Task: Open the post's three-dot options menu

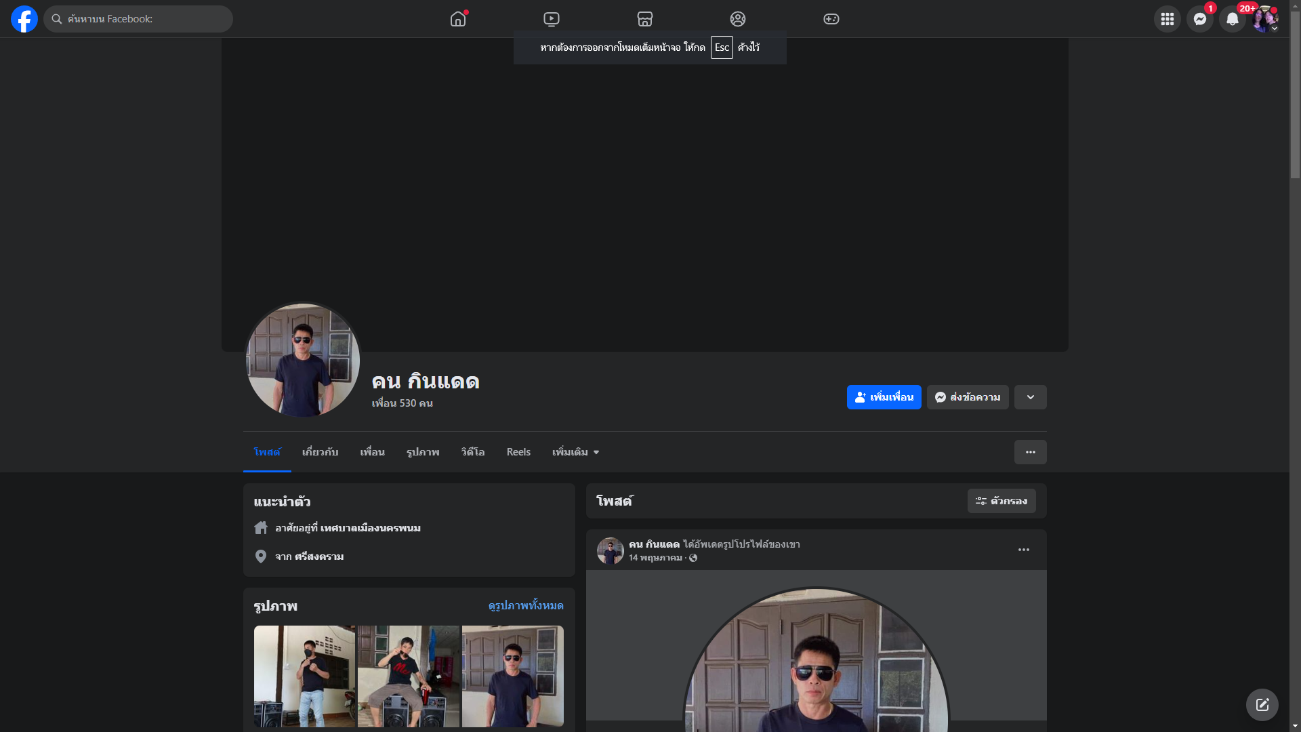Action: pos(1023,550)
